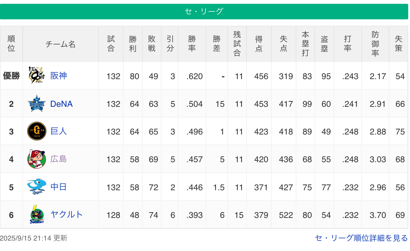Click the Hanshin Tigers team logo

(x=36, y=75)
